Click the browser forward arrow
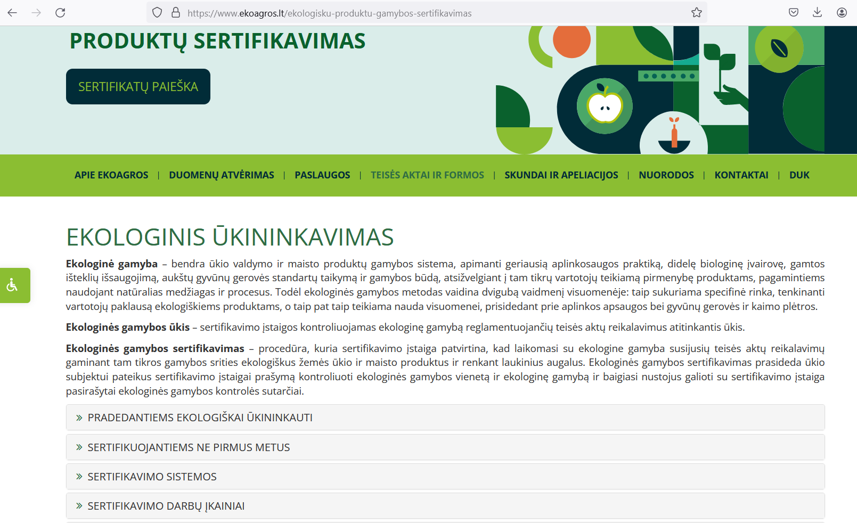This screenshot has height=523, width=857. coord(36,13)
